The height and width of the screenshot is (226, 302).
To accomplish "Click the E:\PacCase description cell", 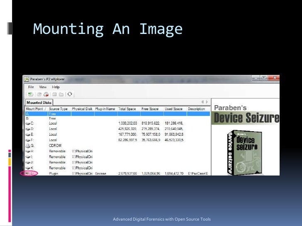I will click(198, 173).
